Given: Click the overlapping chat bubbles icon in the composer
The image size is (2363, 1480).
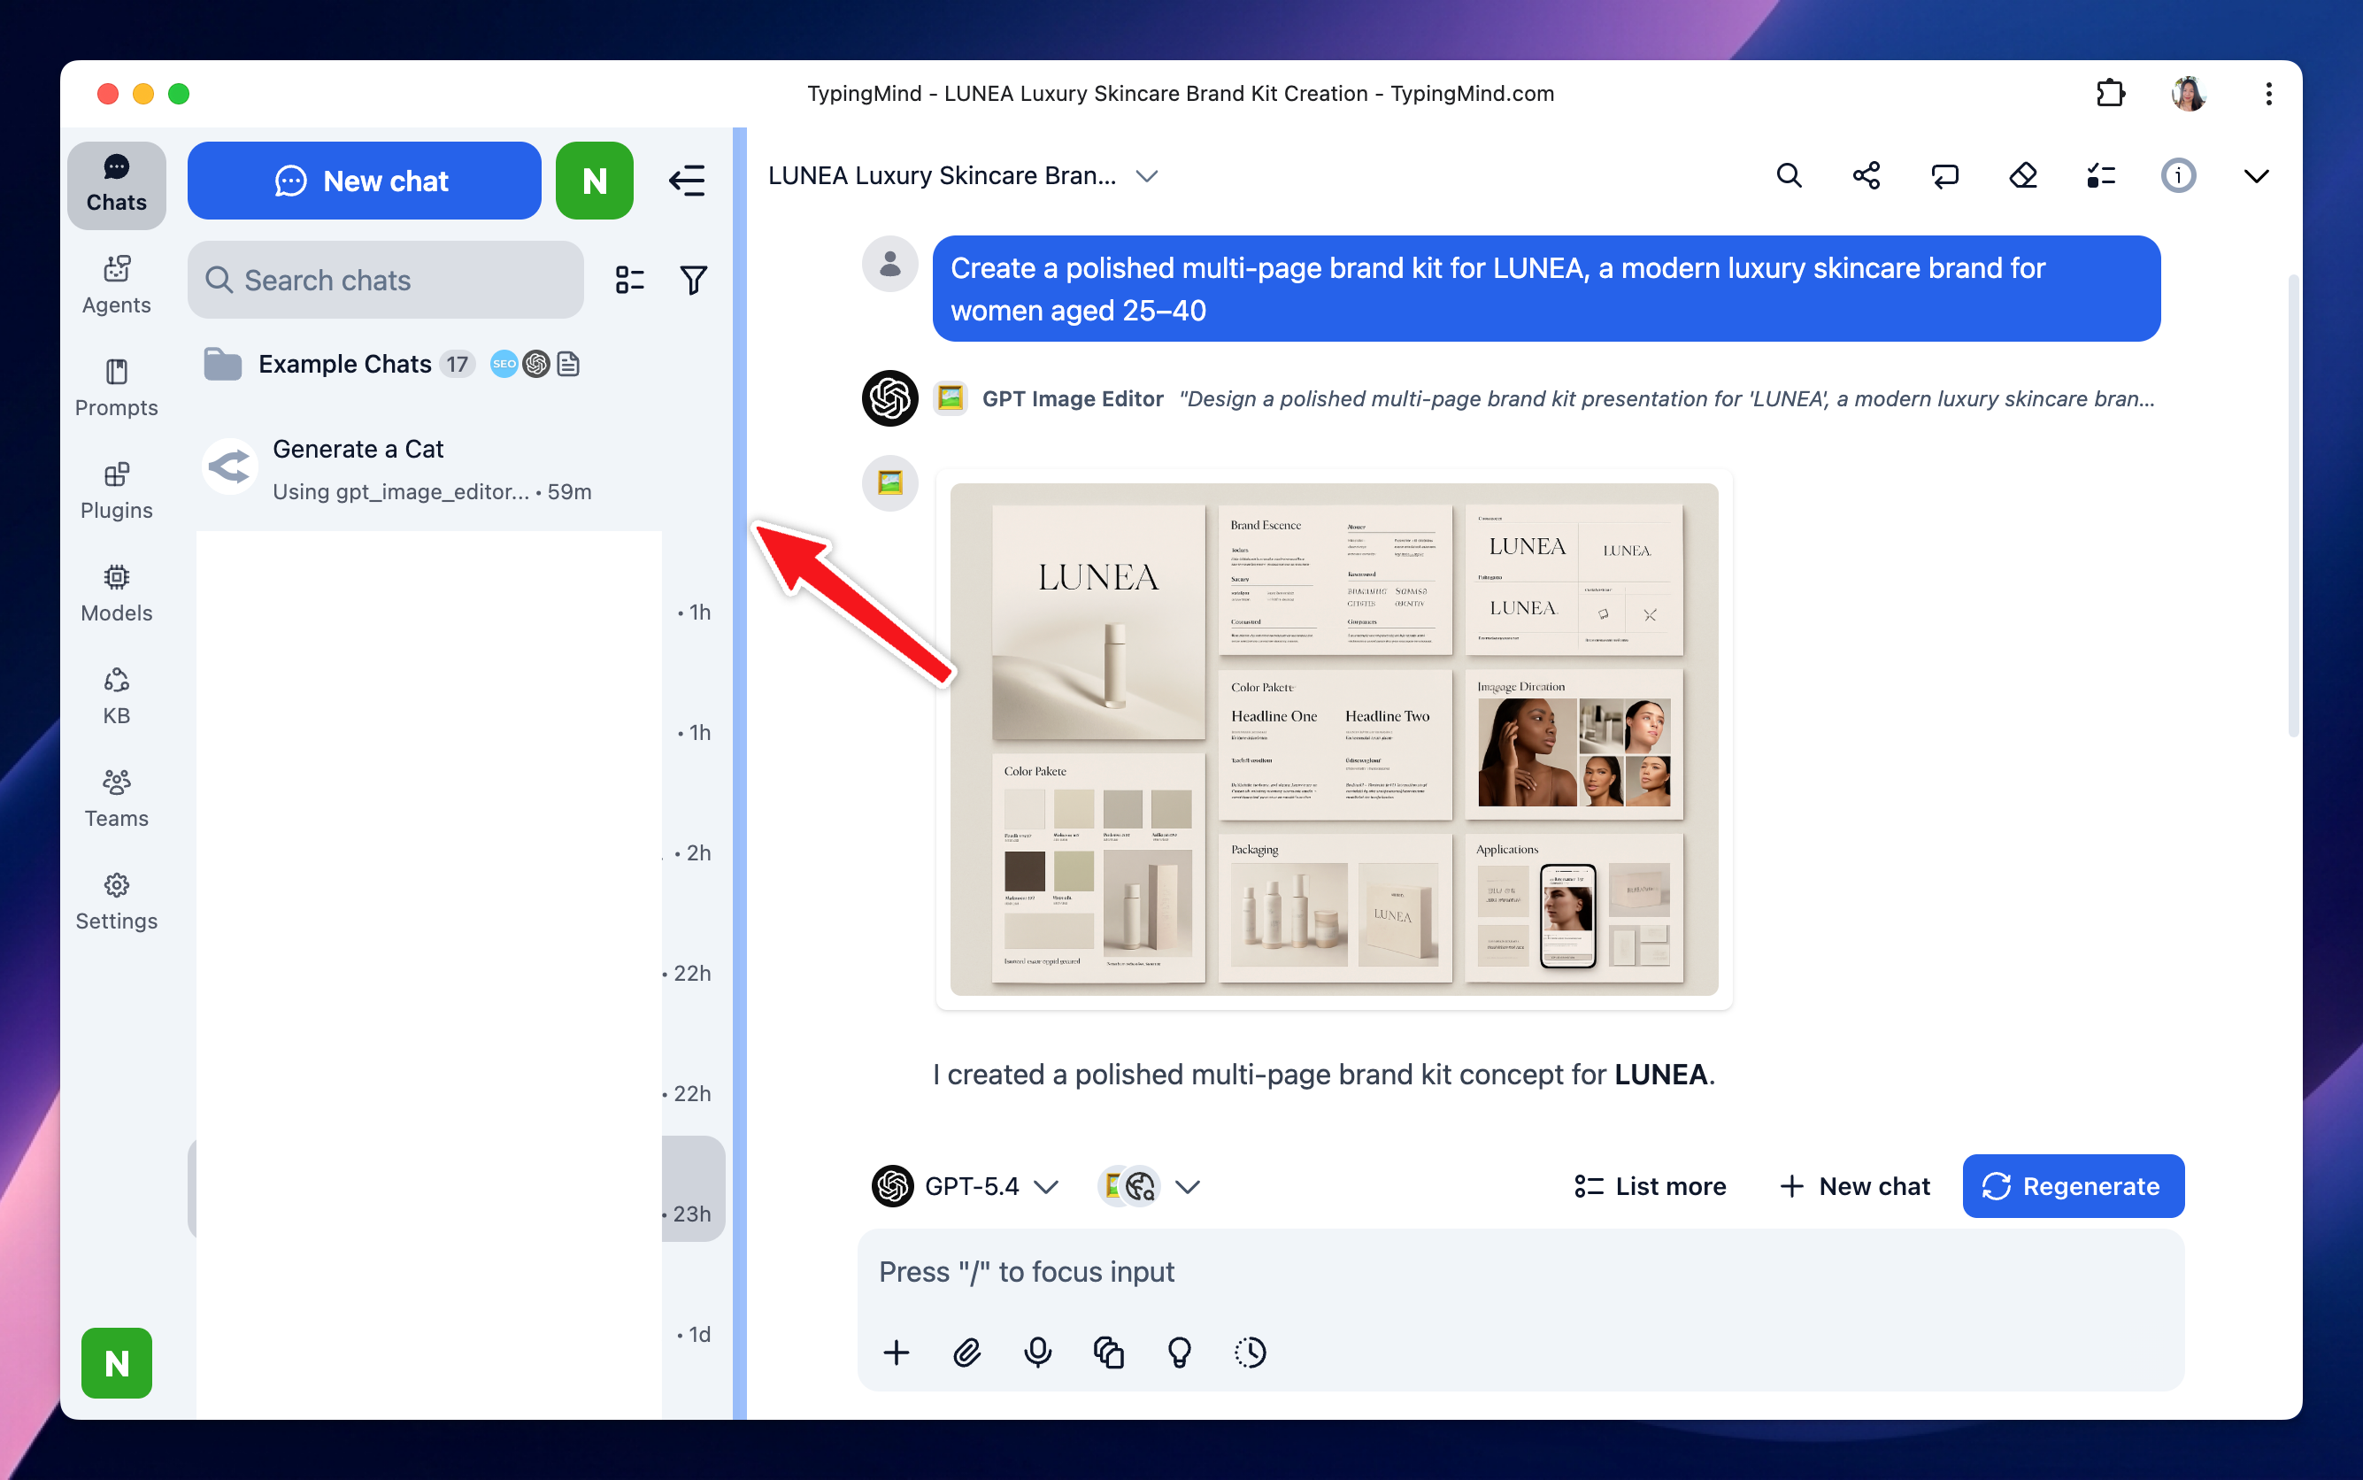Looking at the screenshot, I should coord(1109,1353).
